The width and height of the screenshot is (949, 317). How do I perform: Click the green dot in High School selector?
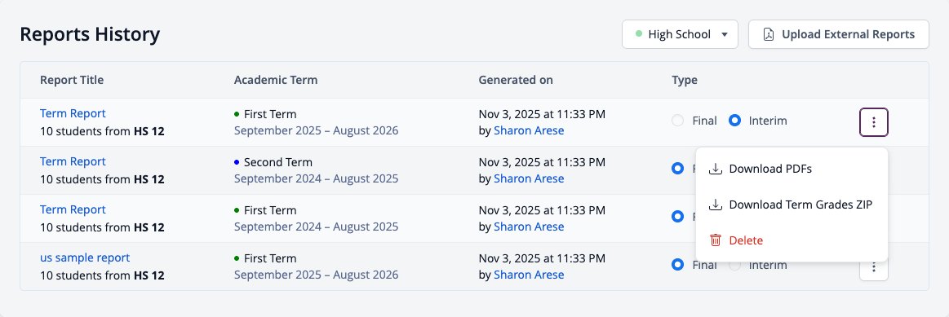[639, 34]
